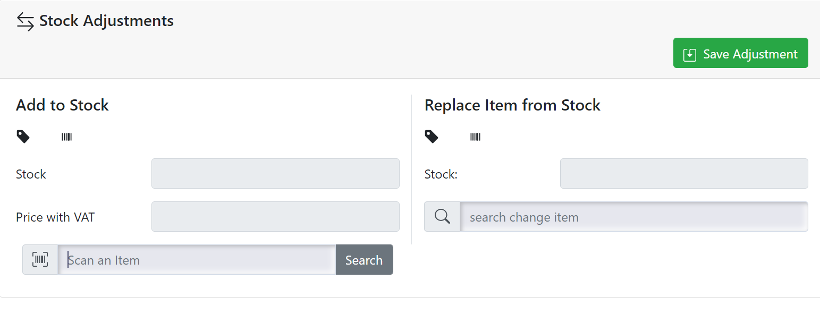The width and height of the screenshot is (820, 322).
Task: Click the Add to Stock heading
Action: (x=62, y=105)
